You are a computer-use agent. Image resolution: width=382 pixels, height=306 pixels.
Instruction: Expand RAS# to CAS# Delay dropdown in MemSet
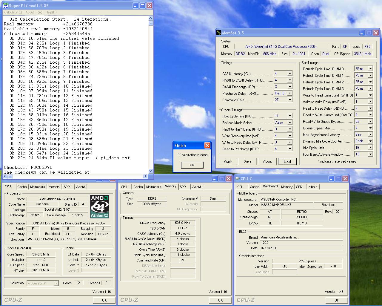coord(289,80)
